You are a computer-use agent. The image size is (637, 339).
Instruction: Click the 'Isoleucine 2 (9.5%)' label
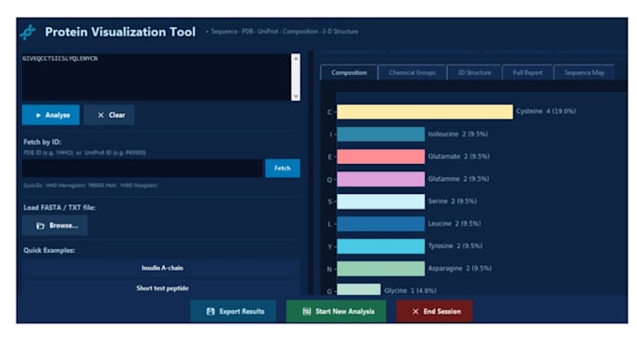point(458,134)
